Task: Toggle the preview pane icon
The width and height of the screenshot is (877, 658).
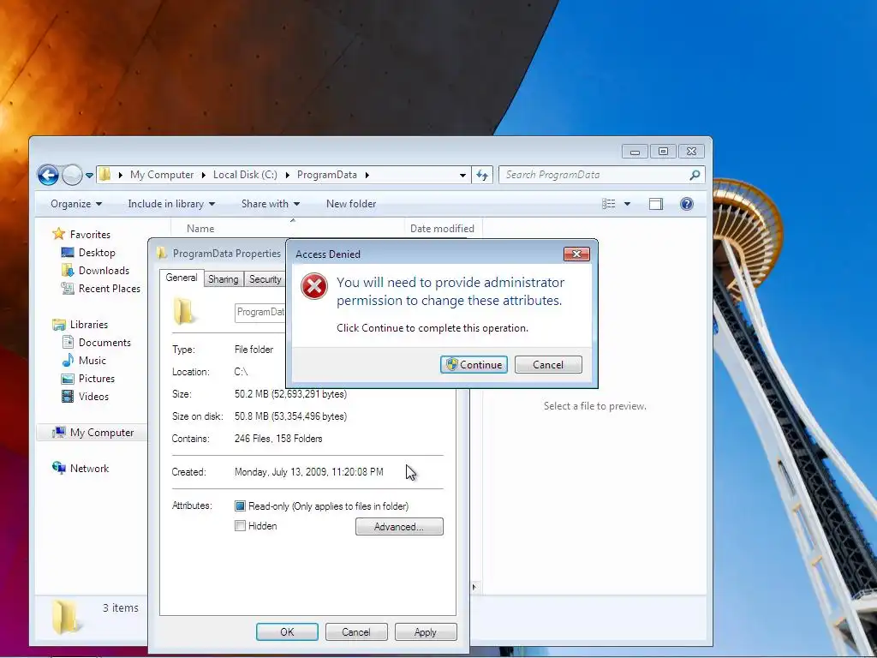Action: coord(655,204)
